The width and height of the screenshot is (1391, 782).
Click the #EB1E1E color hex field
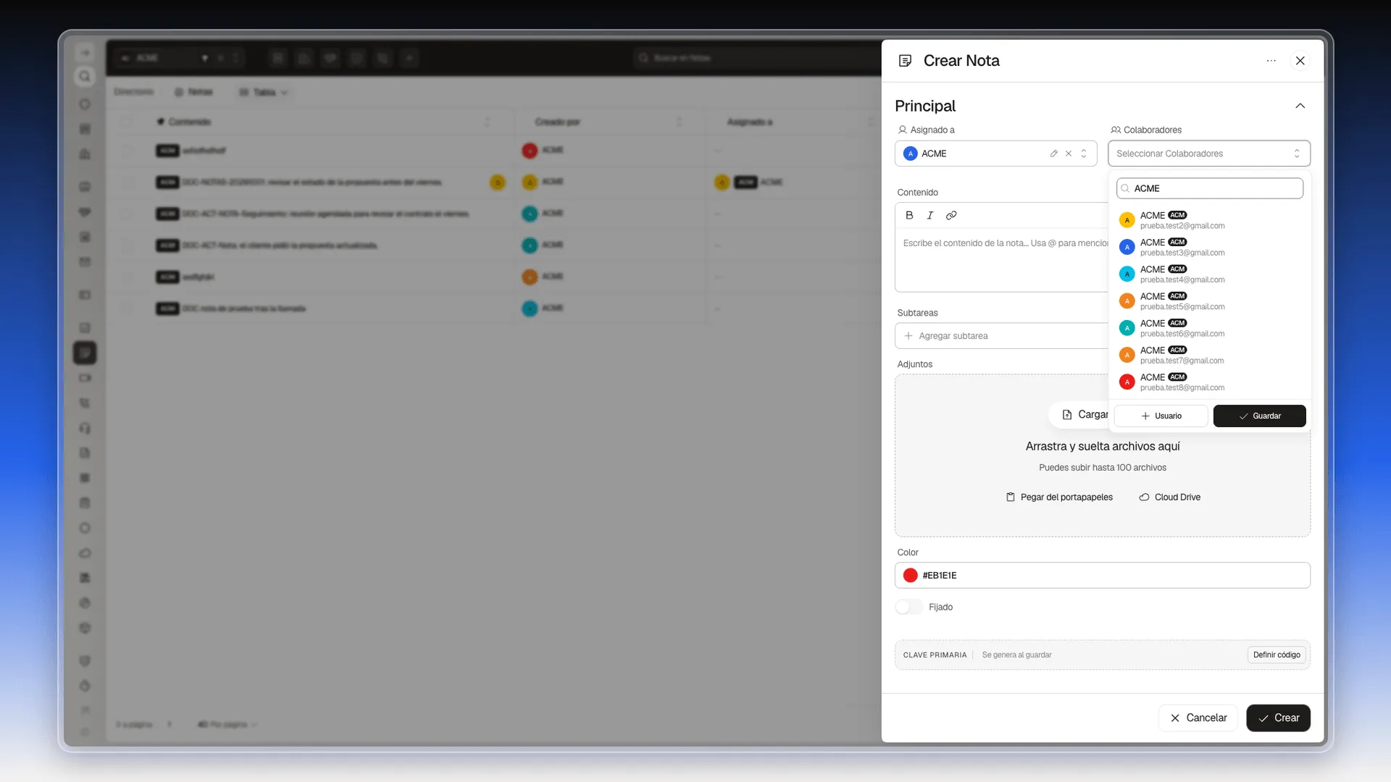click(x=1103, y=576)
